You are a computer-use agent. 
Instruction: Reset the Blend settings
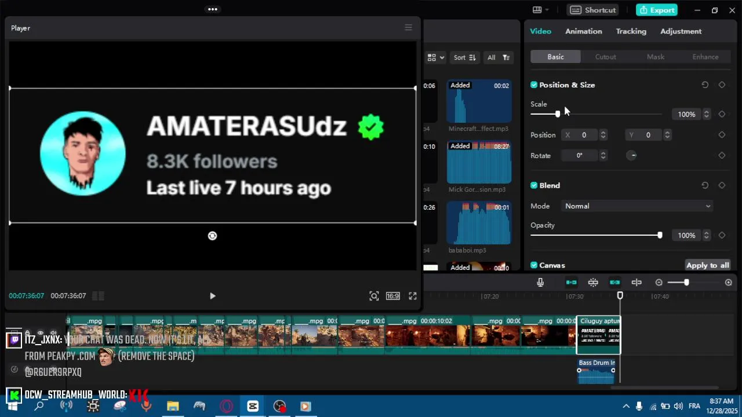[x=705, y=185]
